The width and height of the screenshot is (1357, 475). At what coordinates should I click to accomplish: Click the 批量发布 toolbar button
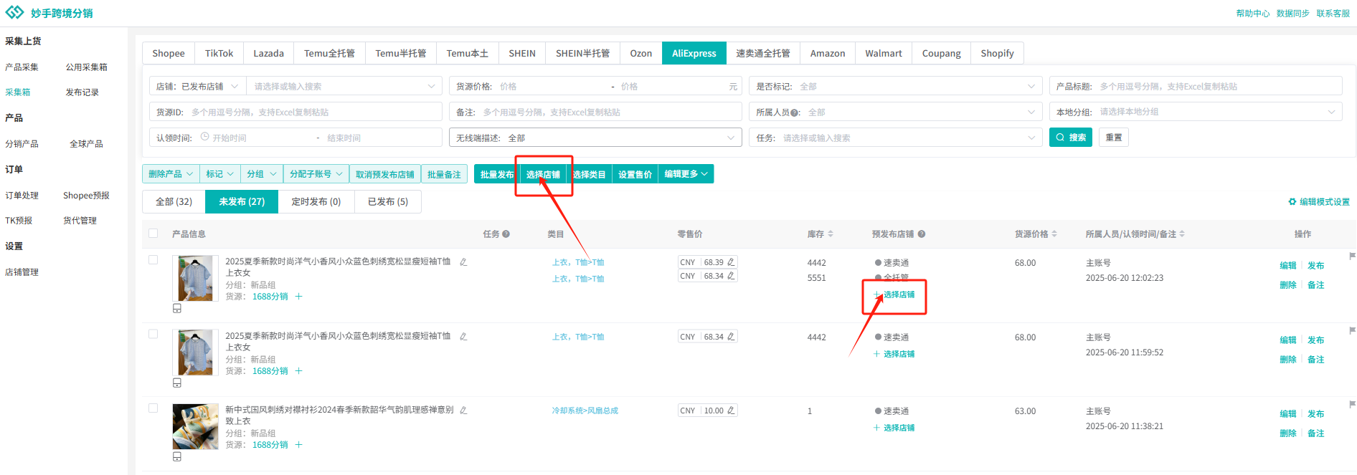497,174
